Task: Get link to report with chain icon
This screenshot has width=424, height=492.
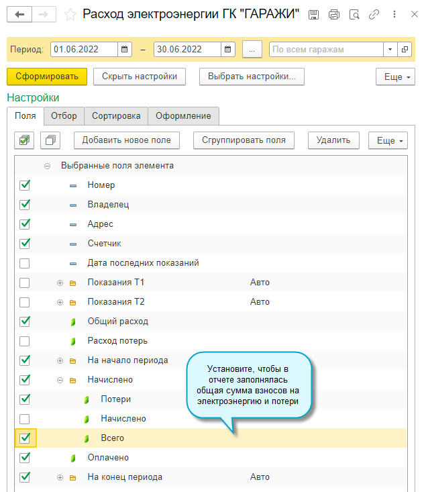Action: coord(374,15)
